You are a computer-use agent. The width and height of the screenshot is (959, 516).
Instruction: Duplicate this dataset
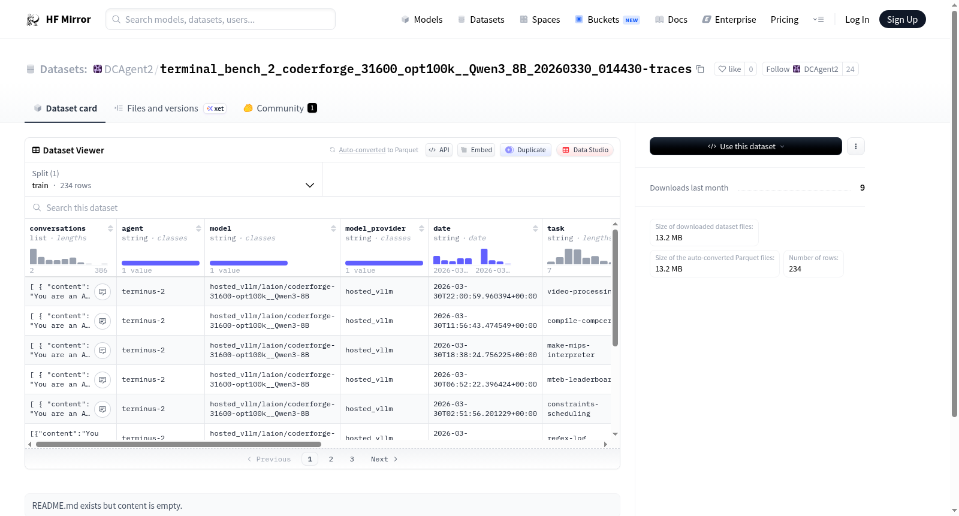tap(526, 150)
